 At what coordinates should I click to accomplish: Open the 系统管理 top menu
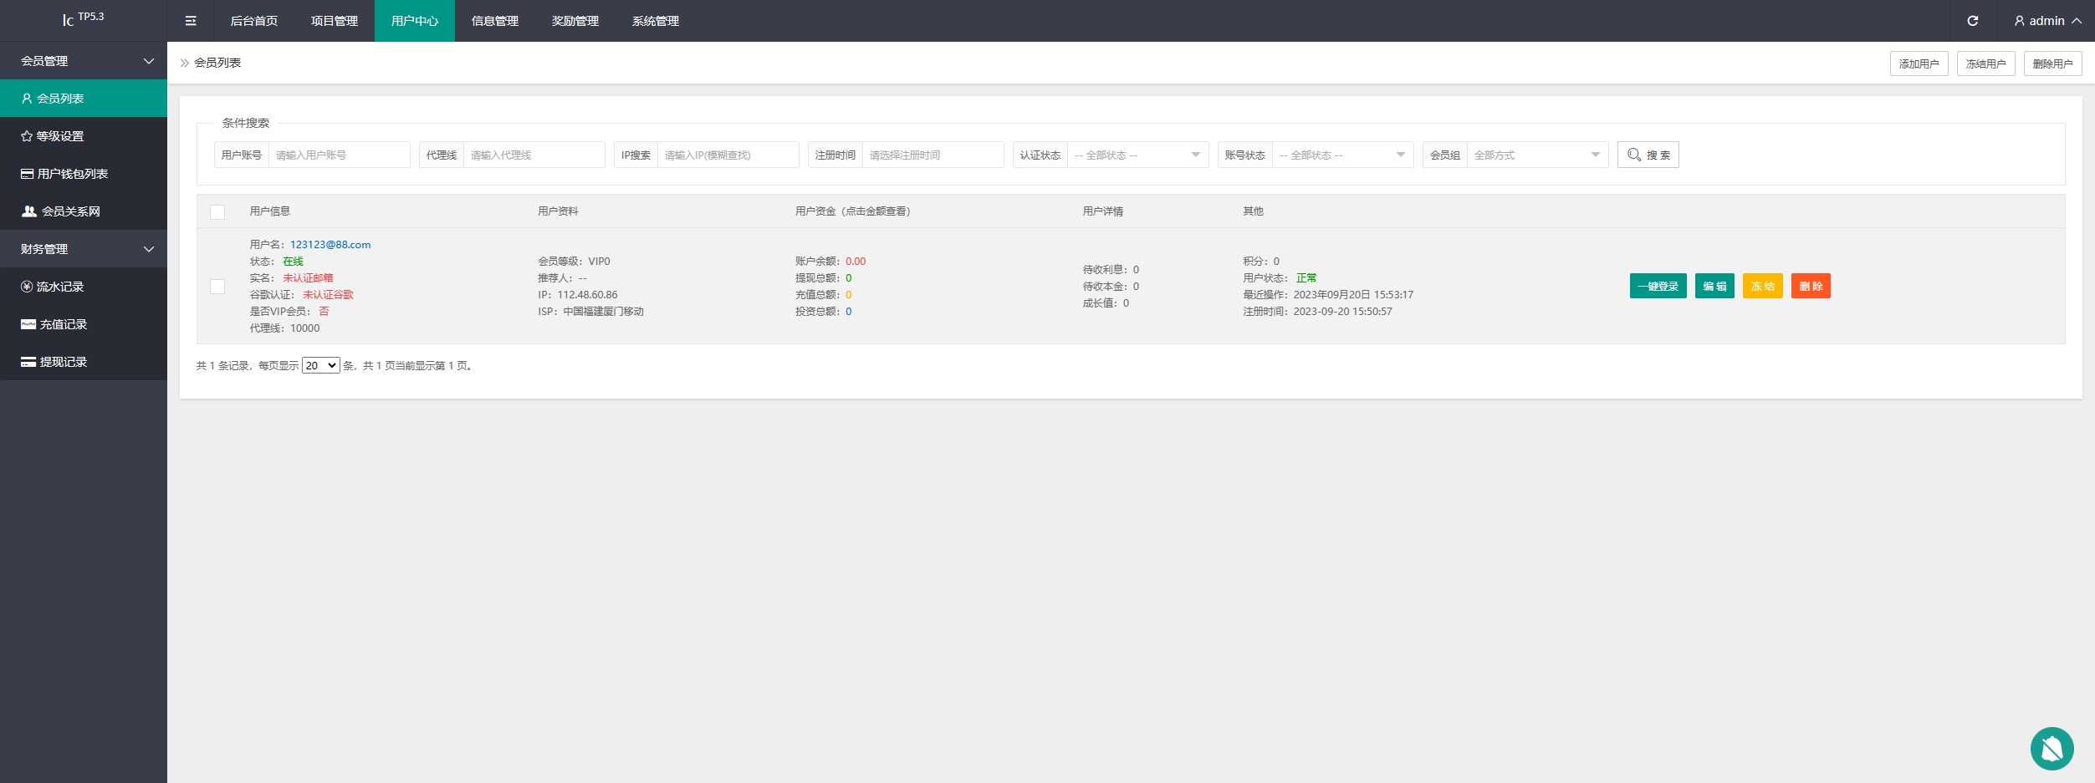pos(656,21)
